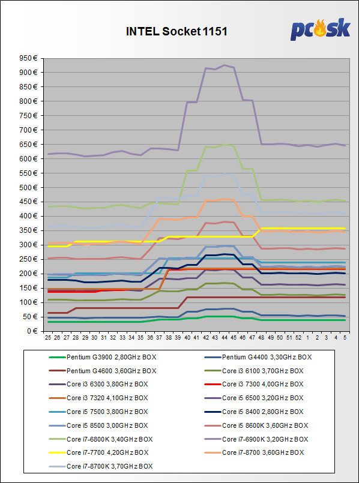
Task: Click the Core i7-6800K line peak near 650 €
Action: [x=225, y=144]
